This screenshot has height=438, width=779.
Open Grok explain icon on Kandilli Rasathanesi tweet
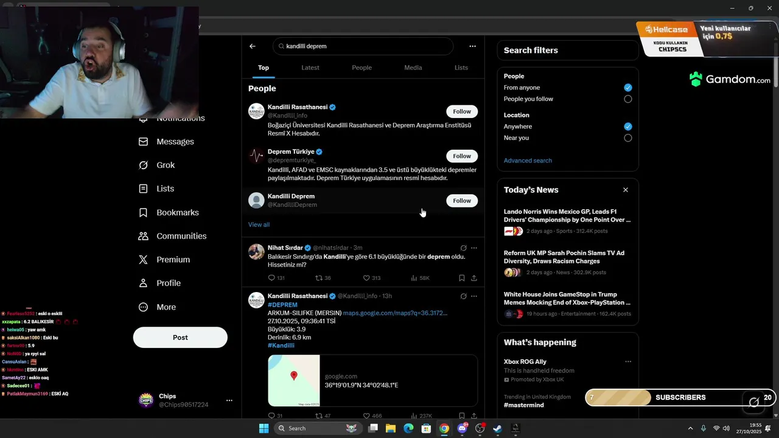pos(463,296)
